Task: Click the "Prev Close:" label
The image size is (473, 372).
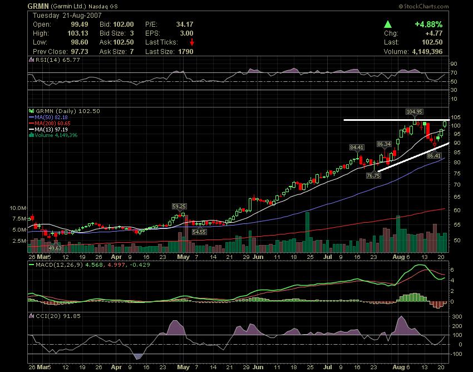Action: [x=51, y=52]
